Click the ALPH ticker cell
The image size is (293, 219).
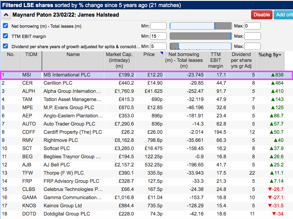(x=29, y=91)
